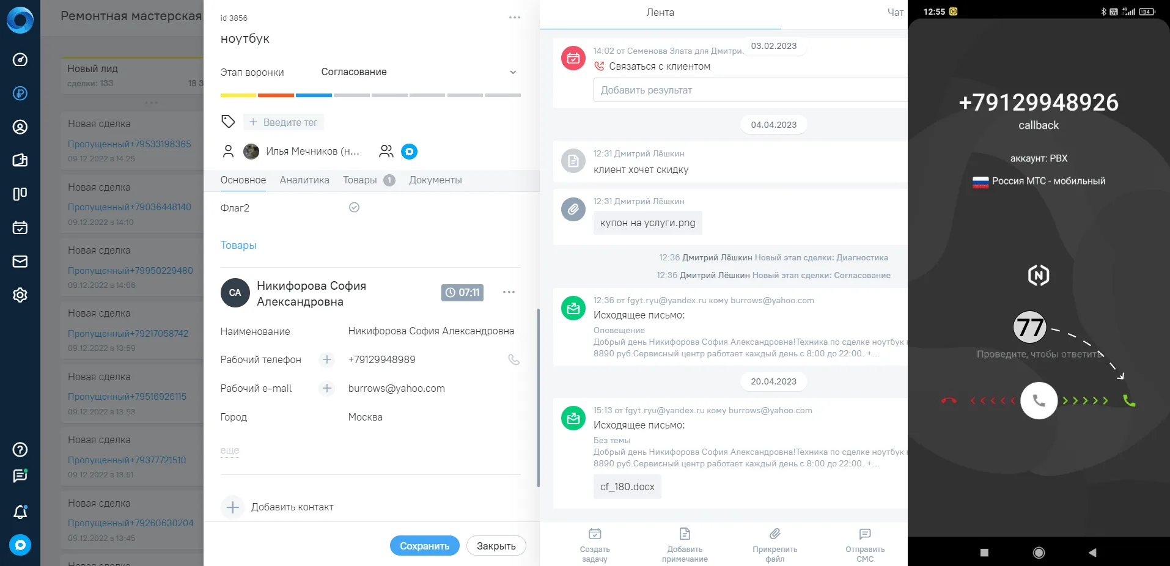The height and width of the screenshot is (566, 1170).
Task: Click Прикрепить файл paperclip icon
Action: pyautogui.click(x=774, y=534)
